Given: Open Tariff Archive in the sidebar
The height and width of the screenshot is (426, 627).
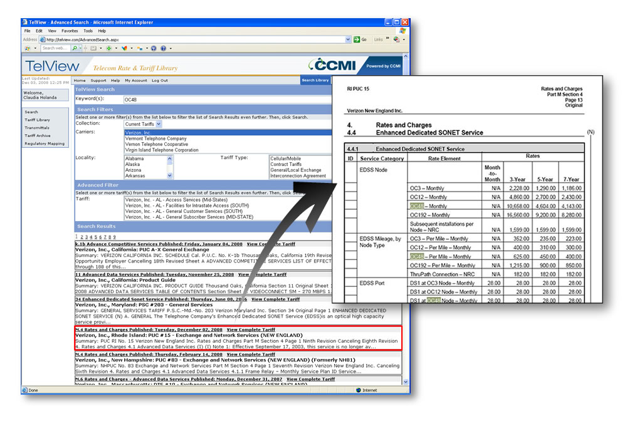Looking at the screenshot, I should coord(38,136).
